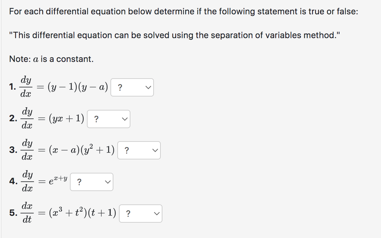Screen dimensions: 381x238
Task: Click the bold number label '5.'
Action: tap(13, 213)
